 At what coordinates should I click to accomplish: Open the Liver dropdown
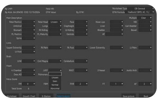[116, 26]
